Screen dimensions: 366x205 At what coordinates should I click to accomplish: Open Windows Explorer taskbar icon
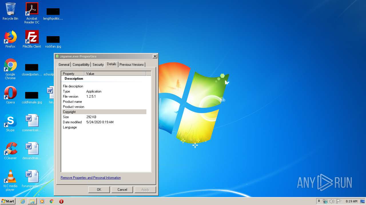[32, 201]
